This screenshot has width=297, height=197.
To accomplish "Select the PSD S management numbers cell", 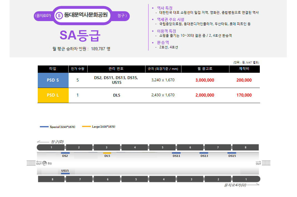I will point(116,80).
